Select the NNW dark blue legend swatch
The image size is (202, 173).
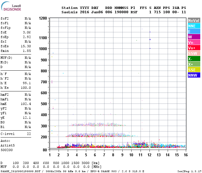[x=194, y=75]
